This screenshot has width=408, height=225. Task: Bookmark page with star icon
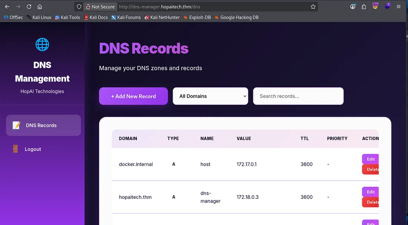pyautogui.click(x=313, y=7)
